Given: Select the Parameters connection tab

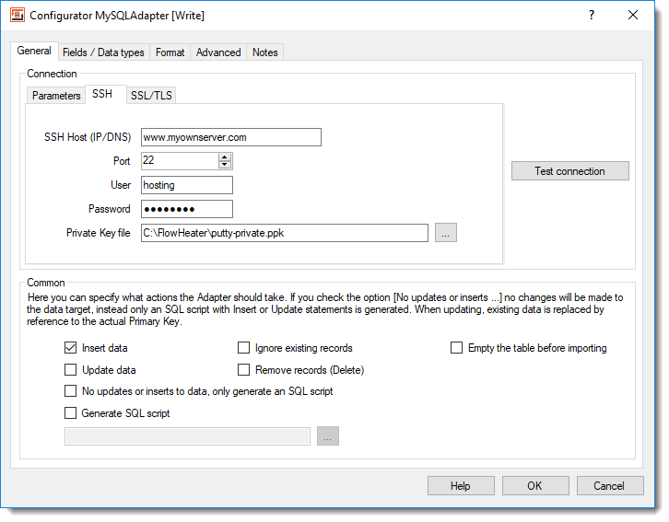Looking at the screenshot, I should [x=56, y=96].
